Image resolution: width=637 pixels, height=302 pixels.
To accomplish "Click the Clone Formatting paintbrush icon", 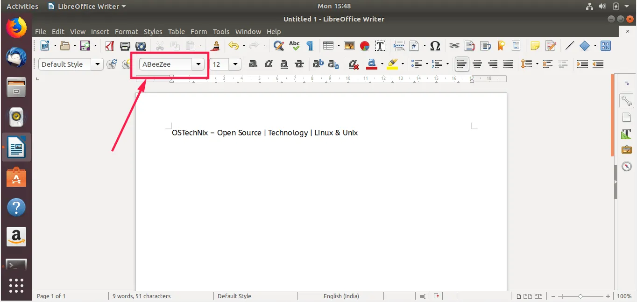I will tap(216, 46).
